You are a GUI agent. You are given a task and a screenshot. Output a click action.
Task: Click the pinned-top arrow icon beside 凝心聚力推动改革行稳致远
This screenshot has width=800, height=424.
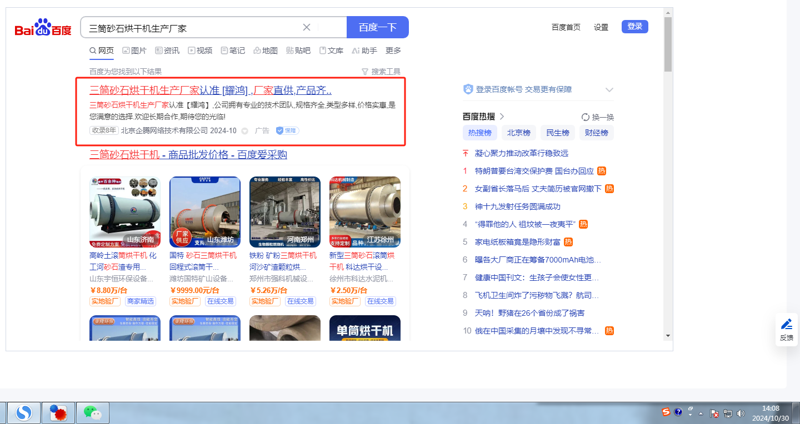pyautogui.click(x=466, y=153)
